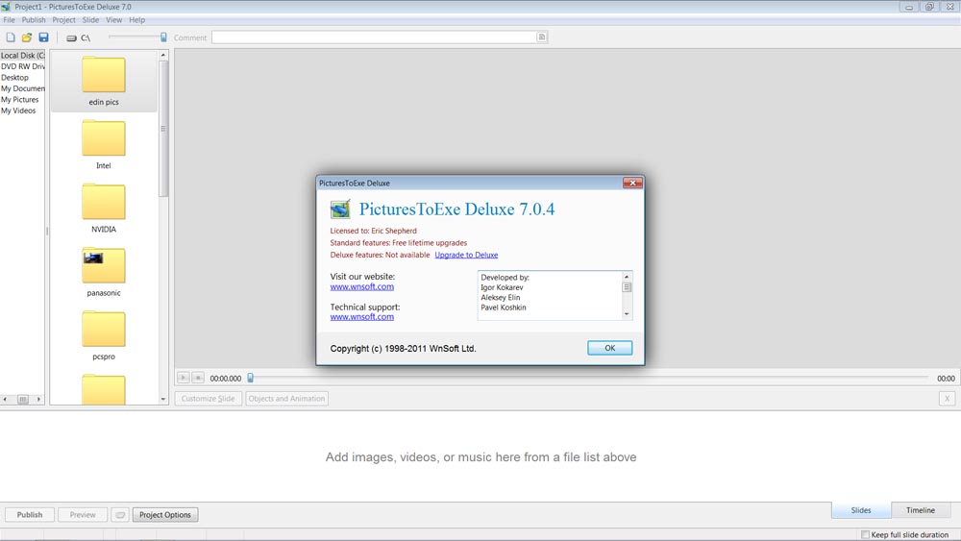Select the NVIDIA folder icon
This screenshot has height=541, width=961.
click(104, 202)
